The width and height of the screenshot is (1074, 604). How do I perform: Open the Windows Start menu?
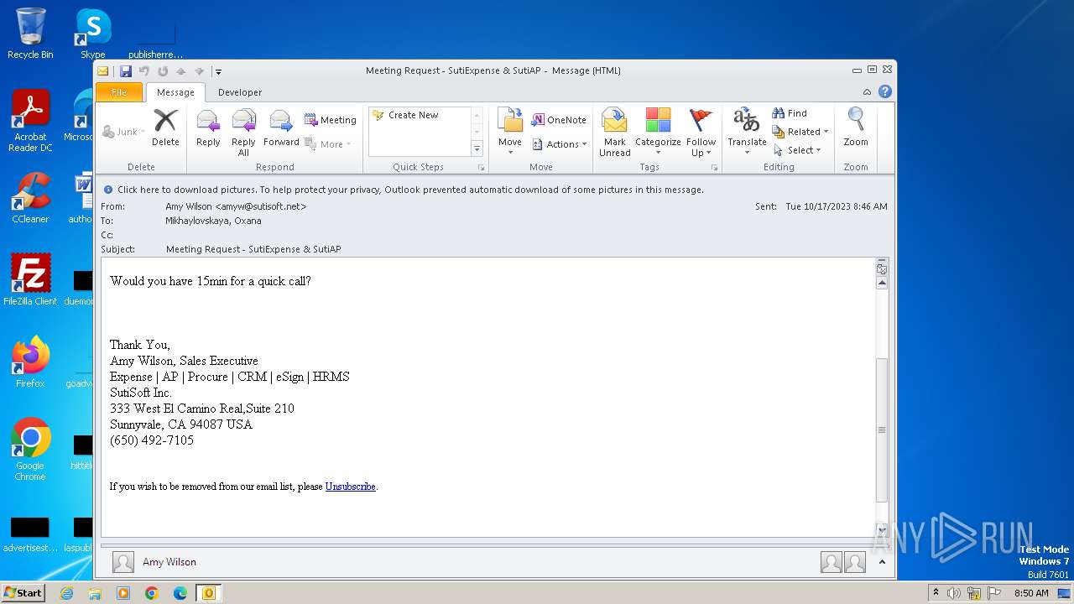click(x=23, y=593)
